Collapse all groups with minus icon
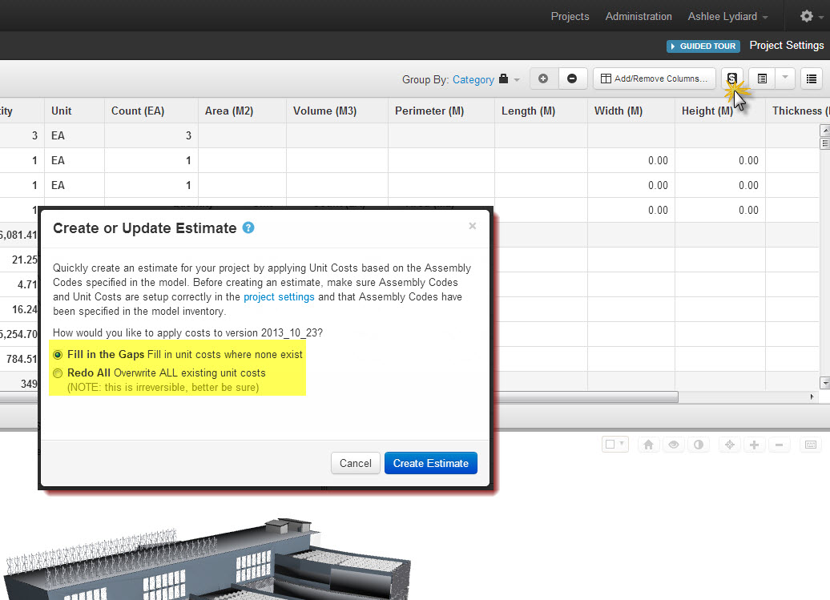The height and width of the screenshot is (600, 830). 572,79
